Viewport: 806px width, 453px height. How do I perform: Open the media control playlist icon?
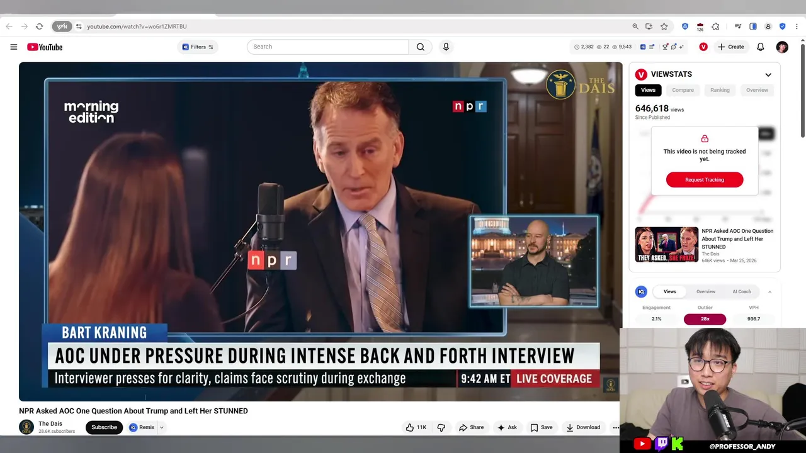pyautogui.click(x=737, y=26)
